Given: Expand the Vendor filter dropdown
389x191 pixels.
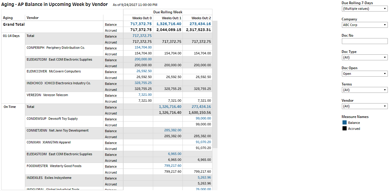Looking at the screenshot, I should tap(364, 106).
